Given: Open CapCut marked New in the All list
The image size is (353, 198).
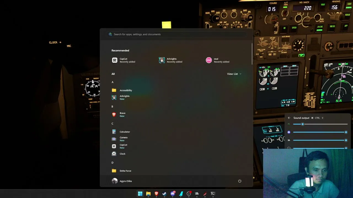Looking at the screenshot, I should [120, 146].
